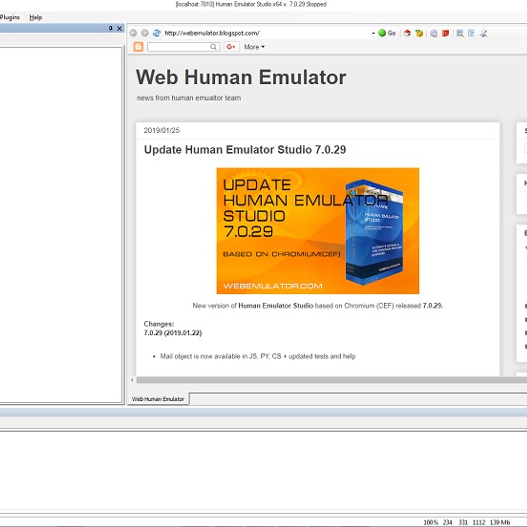527x527 pixels.
Task: Click the page's horizontal scrollbar track
Action: 331,380
